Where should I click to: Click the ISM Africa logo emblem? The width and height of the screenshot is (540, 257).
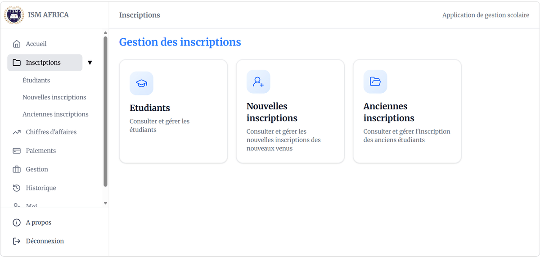(x=14, y=15)
